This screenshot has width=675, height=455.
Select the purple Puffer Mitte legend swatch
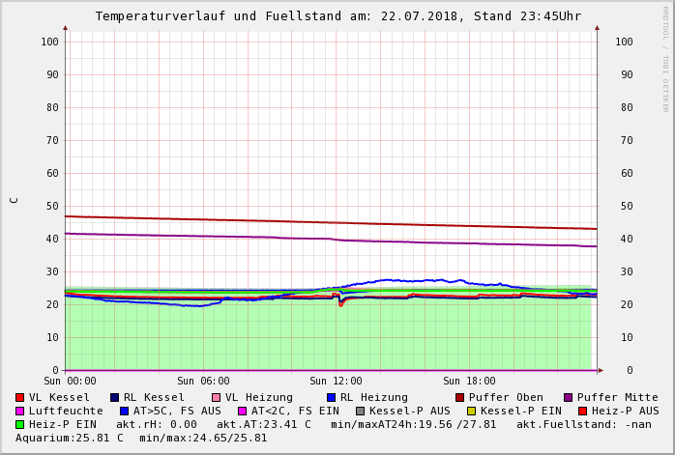coord(568,397)
